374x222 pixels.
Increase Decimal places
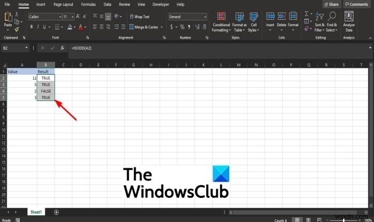197,27
